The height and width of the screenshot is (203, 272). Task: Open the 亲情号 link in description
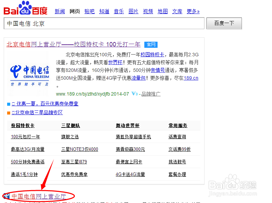click(x=158, y=70)
